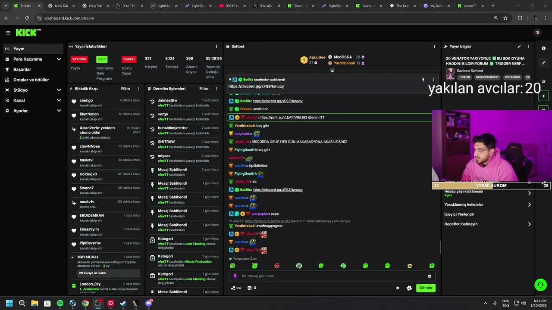552x310 pixels.
Task: Expand the Kanal sidebar section
Action: click(33, 100)
